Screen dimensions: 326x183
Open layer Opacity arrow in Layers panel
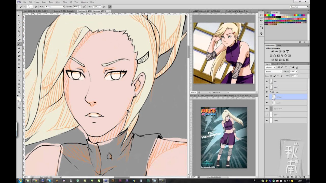(x=296, y=72)
